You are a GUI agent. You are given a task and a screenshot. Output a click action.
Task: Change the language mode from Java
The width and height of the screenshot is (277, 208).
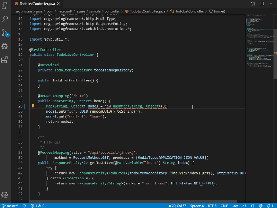[x=235, y=206]
